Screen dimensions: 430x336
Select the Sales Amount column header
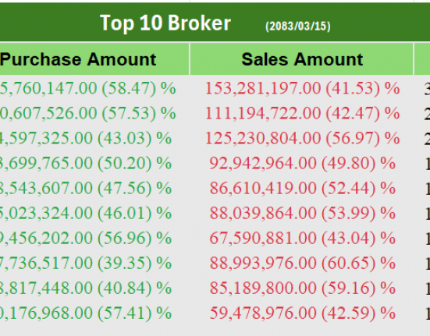[302, 59]
